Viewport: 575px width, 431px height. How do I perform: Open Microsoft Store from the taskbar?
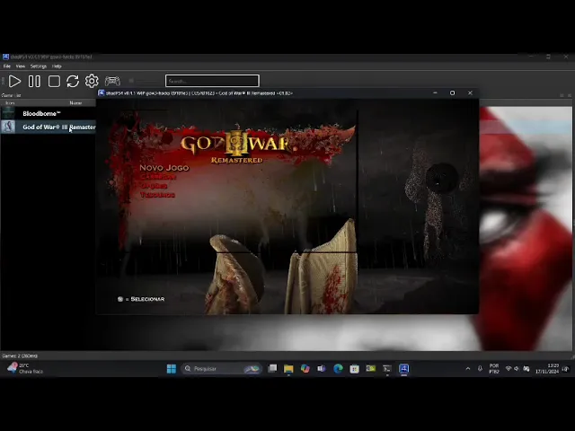pyautogui.click(x=354, y=369)
